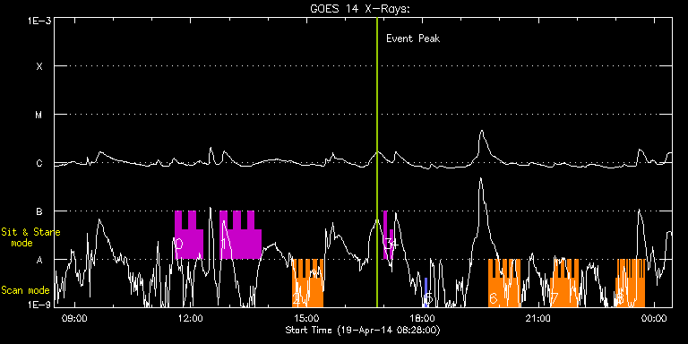Click the 'B' flare class axis label

39,211
